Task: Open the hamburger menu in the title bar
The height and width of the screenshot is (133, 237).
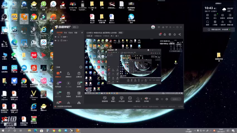Action: coord(170,27)
